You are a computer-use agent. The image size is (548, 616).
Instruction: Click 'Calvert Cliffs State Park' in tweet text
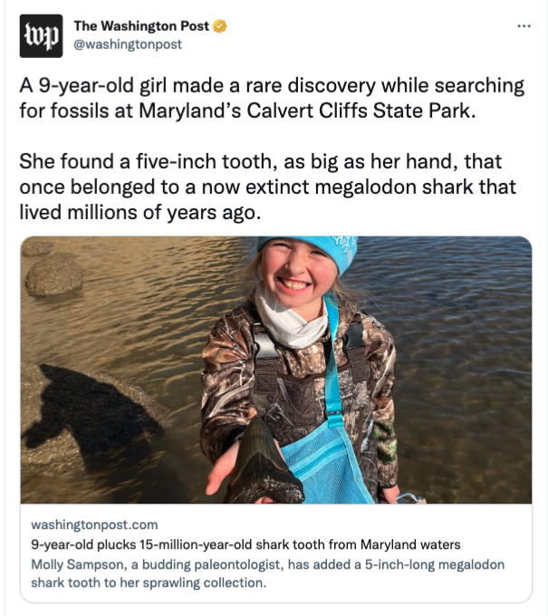pos(361,111)
